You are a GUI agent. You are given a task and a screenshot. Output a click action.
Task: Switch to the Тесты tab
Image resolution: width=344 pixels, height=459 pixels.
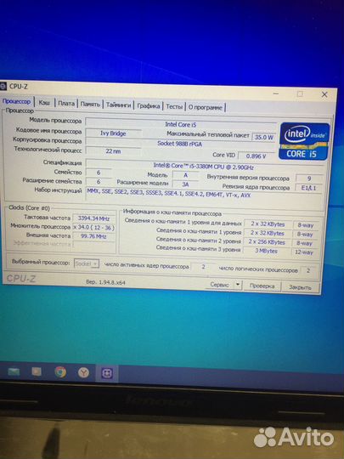174,106
